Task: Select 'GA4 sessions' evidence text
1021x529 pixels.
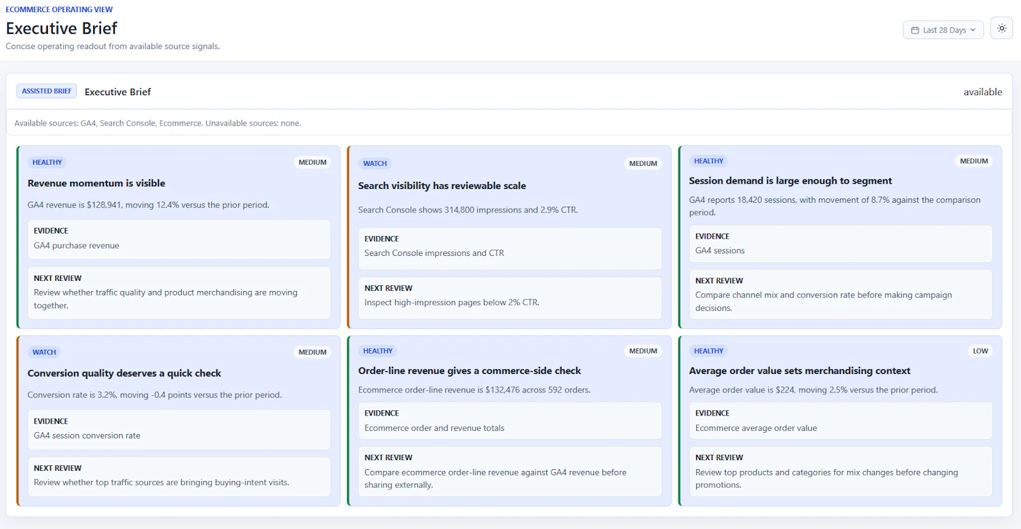Action: pyautogui.click(x=720, y=251)
